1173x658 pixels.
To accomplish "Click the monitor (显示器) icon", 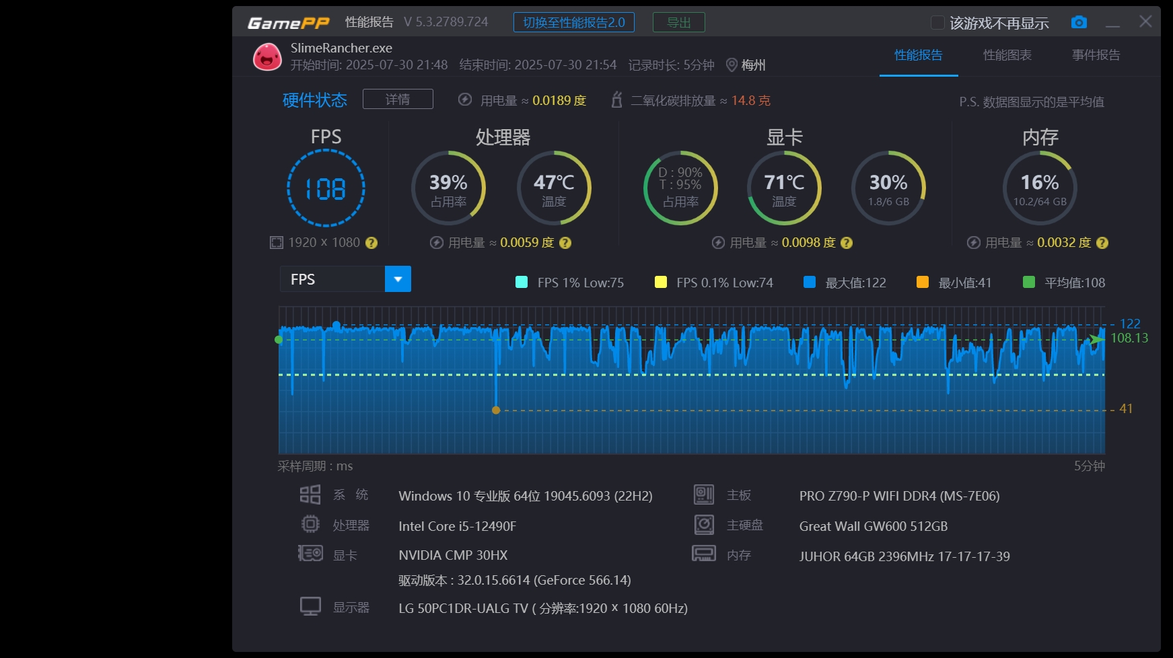I will point(310,606).
